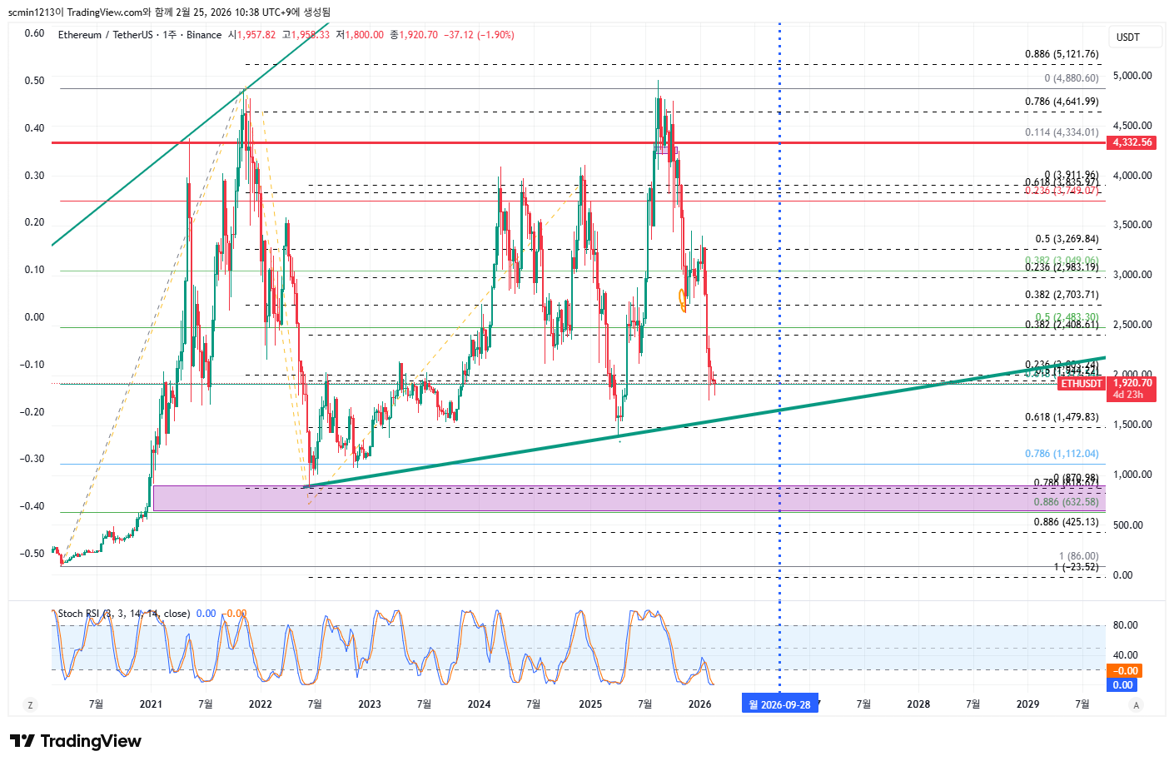Click the orange Stoch RSI -0.00 value label
Image resolution: width=1174 pixels, height=766 pixels.
point(1126,670)
